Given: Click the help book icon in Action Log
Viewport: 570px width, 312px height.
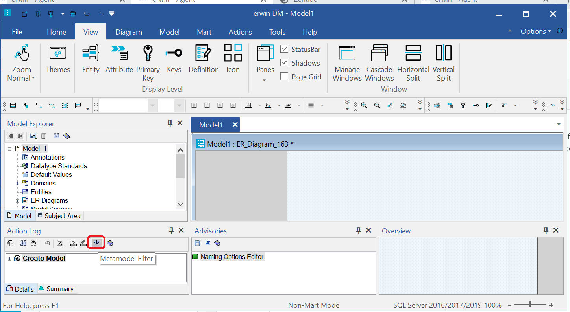Looking at the screenshot, I should coord(110,243).
